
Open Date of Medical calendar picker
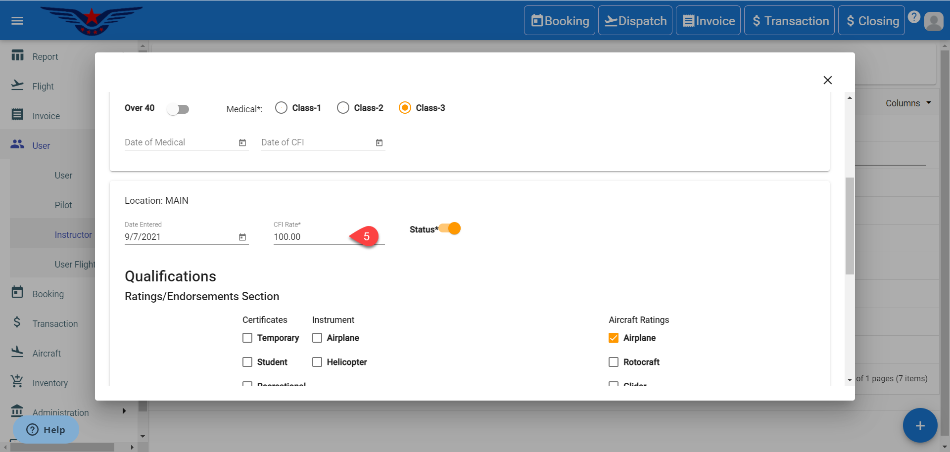point(242,143)
